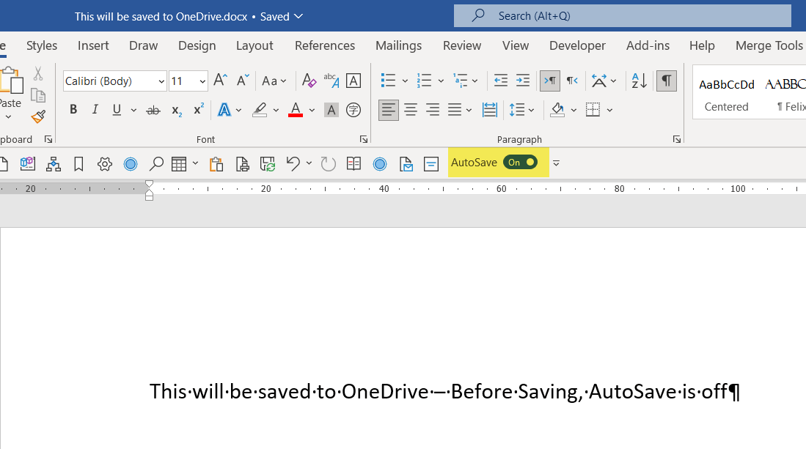Open the Developer tab
The width and height of the screenshot is (806, 449).
tap(577, 45)
